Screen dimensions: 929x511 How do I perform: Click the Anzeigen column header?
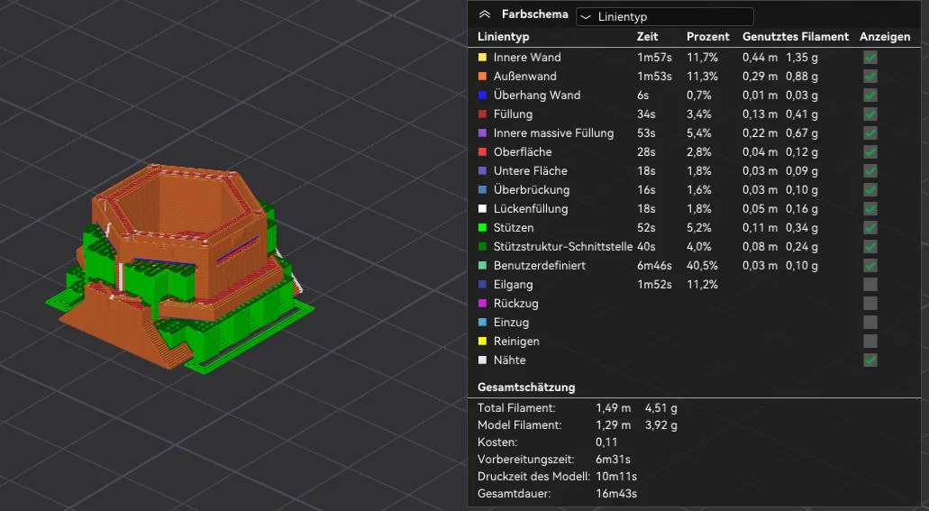pyautogui.click(x=885, y=37)
